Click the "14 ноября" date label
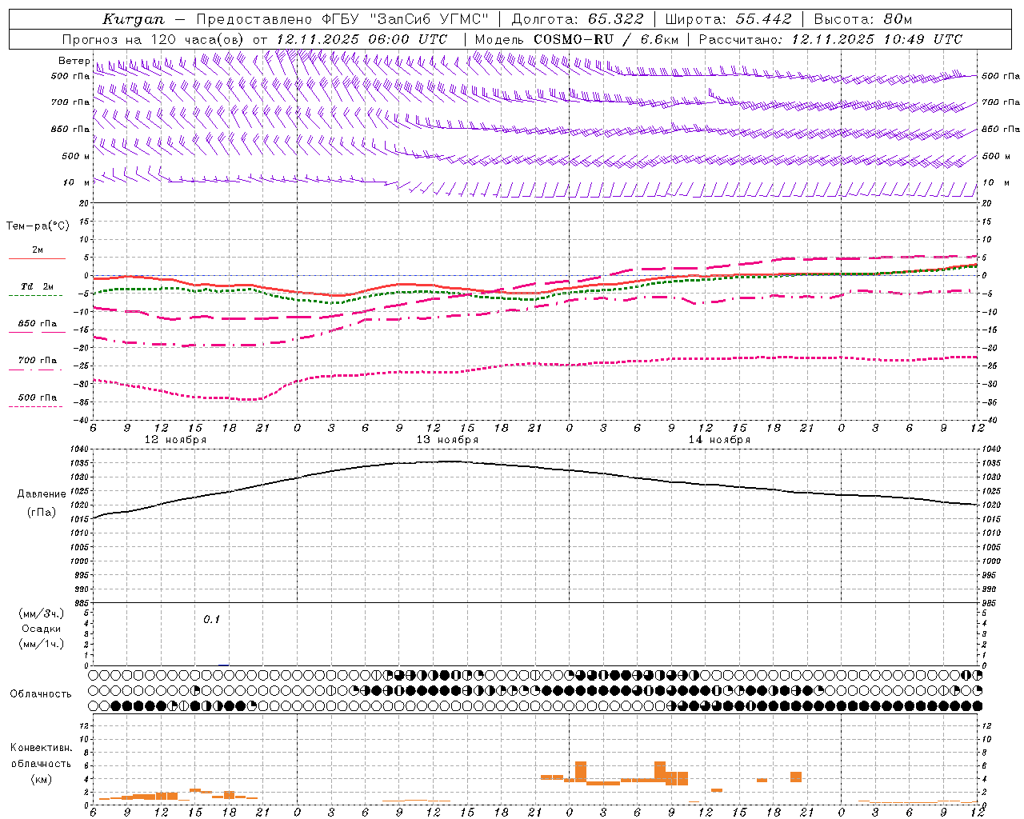 coord(719,440)
